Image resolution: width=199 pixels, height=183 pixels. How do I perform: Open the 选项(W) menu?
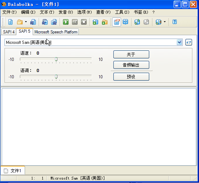coord(85,12)
